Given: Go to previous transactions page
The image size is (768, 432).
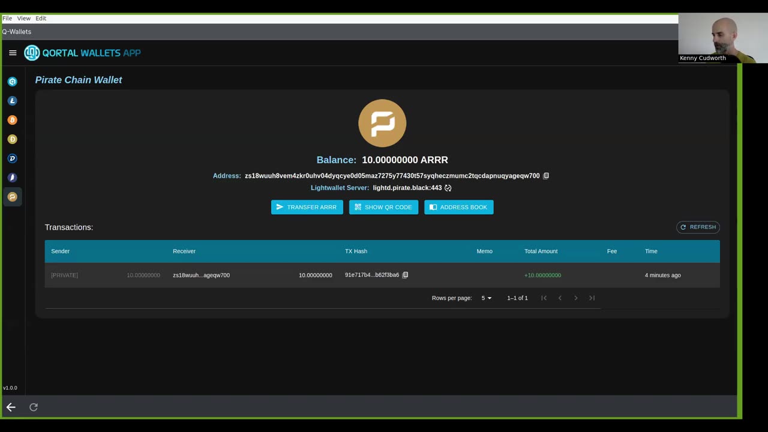Looking at the screenshot, I should coord(560,298).
